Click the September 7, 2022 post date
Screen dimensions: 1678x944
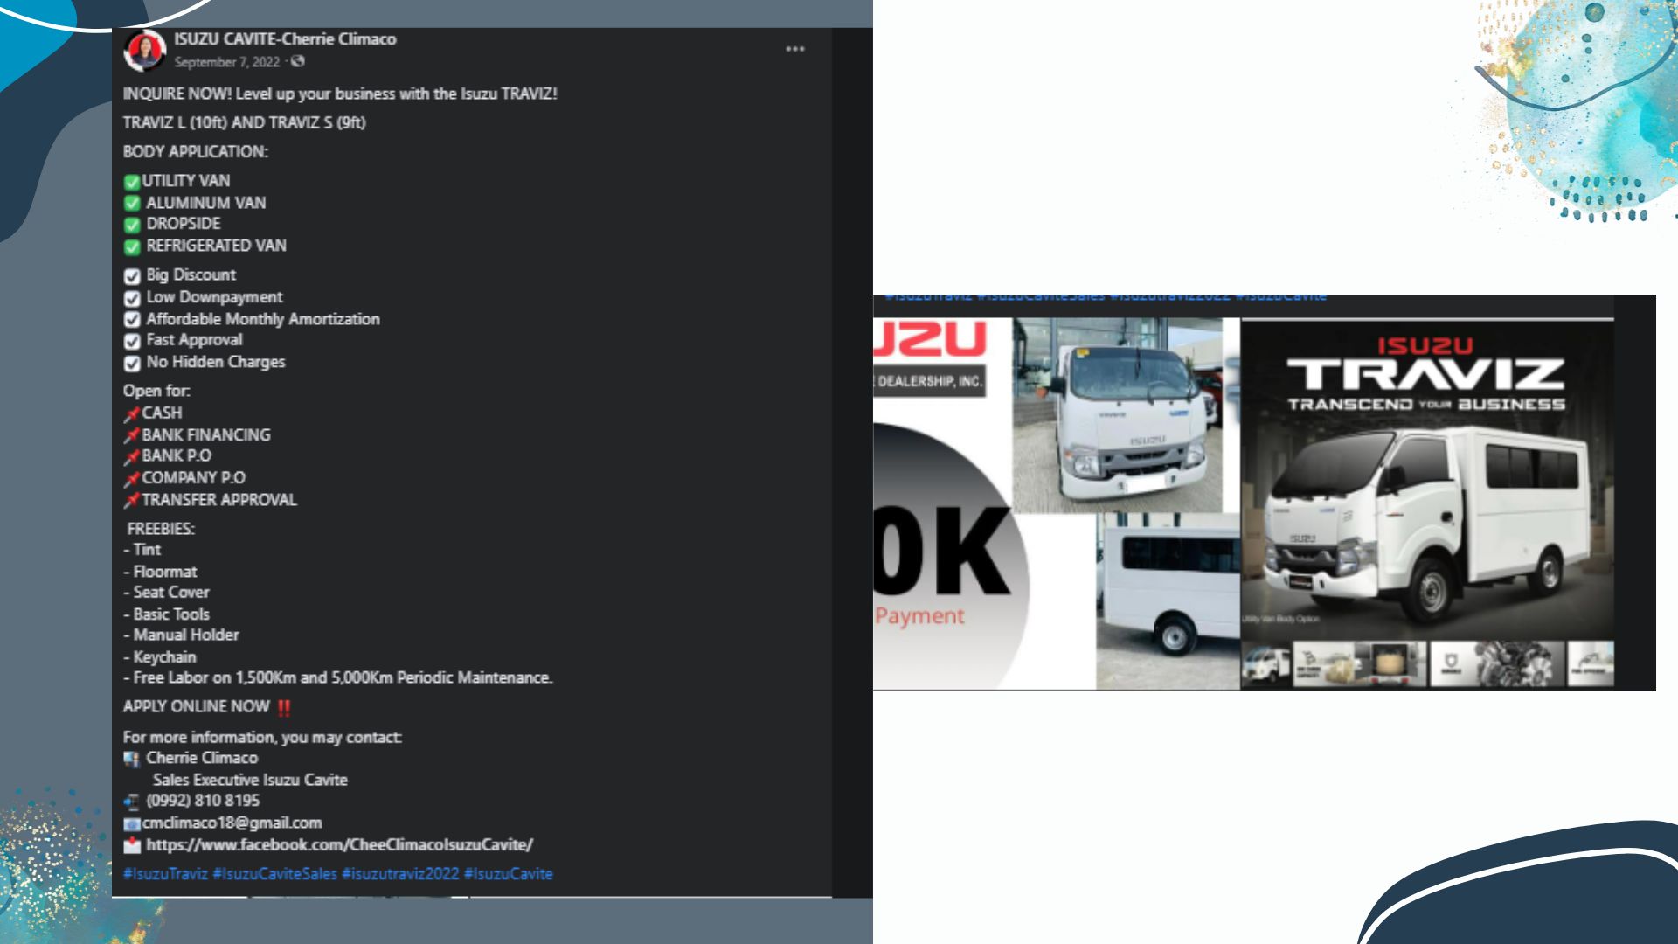click(x=226, y=62)
